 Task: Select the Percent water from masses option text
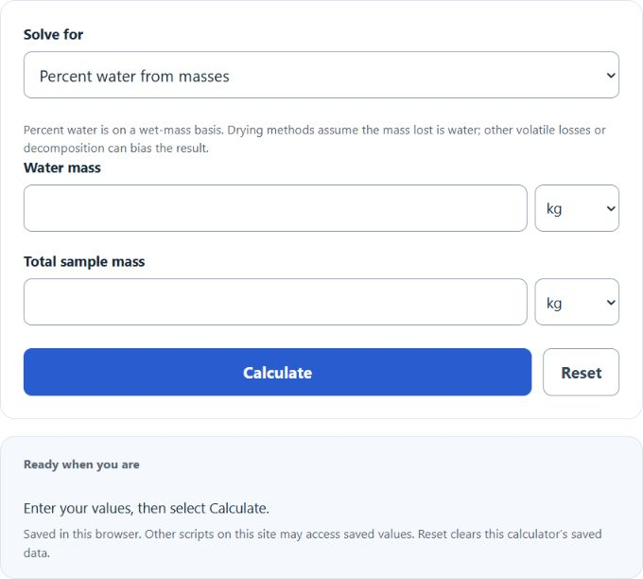(x=134, y=77)
